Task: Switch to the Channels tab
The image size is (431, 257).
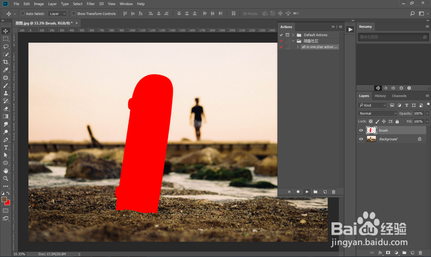Action: 399,96
